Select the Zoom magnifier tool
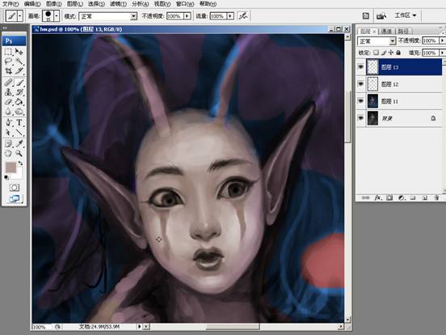Screen dimensions: 446x335 (19, 153)
